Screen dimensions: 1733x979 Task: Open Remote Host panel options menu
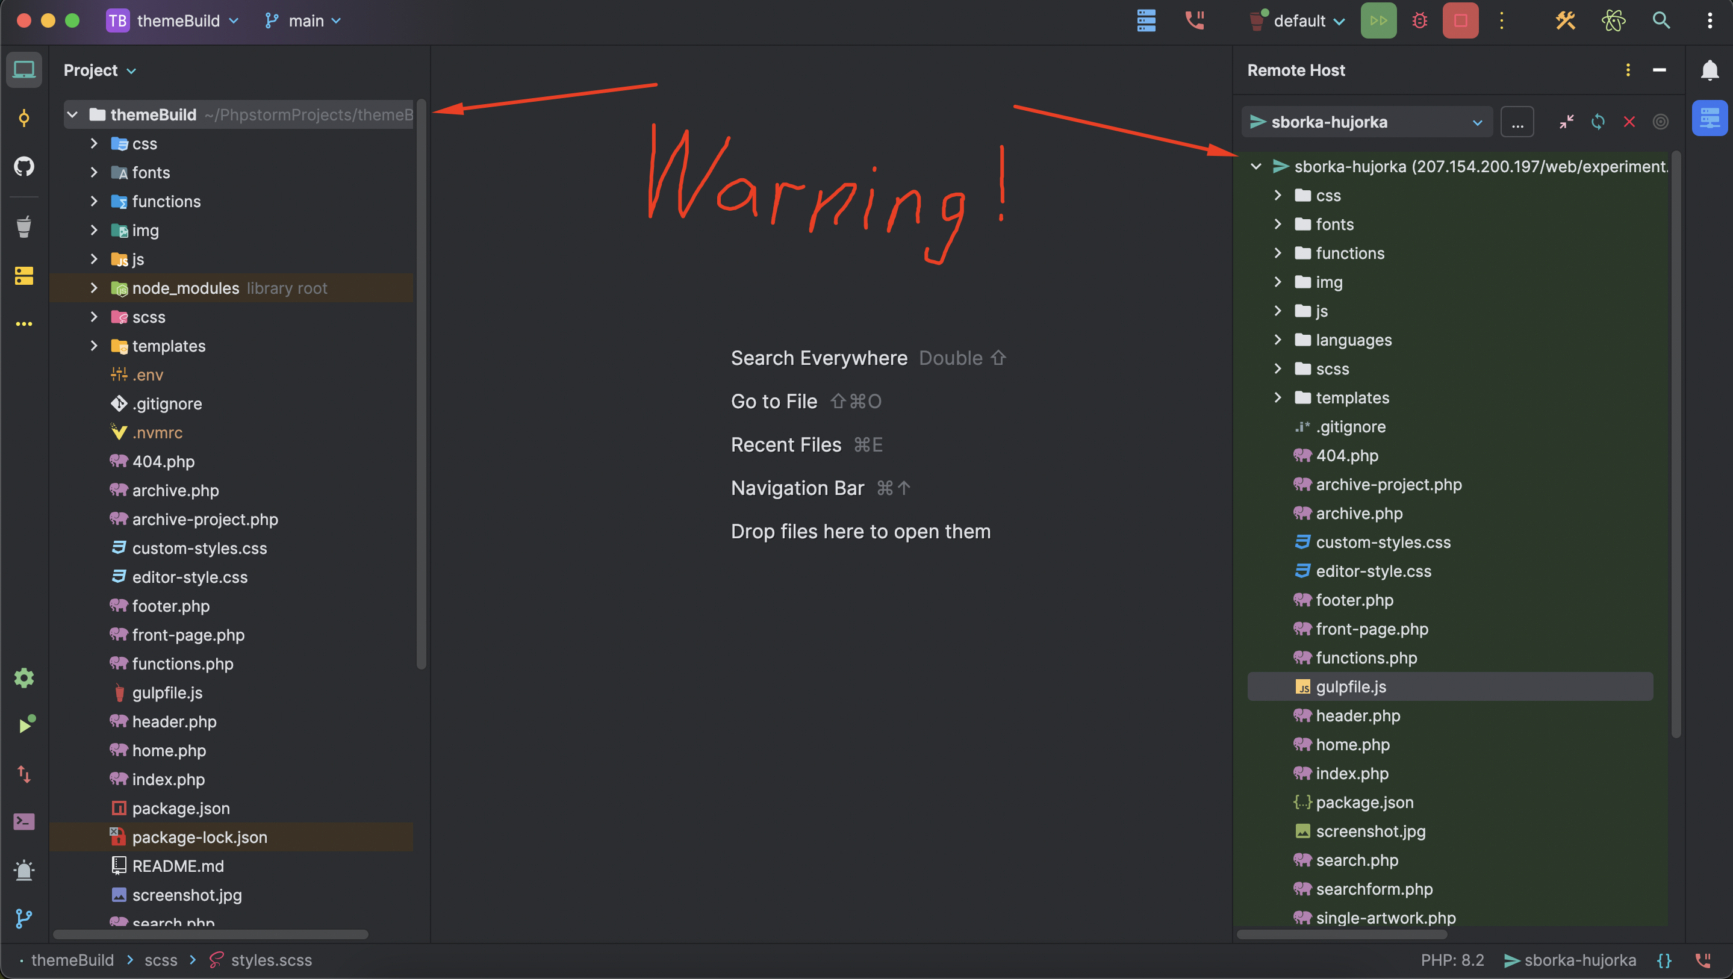1628,70
